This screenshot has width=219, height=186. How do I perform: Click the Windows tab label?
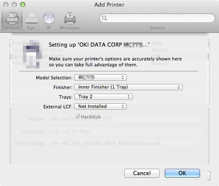(70, 28)
